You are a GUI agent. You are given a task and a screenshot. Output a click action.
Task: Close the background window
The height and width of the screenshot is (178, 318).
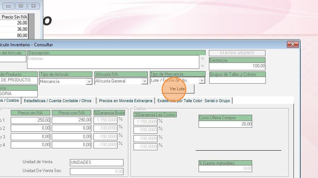coord(33,6)
